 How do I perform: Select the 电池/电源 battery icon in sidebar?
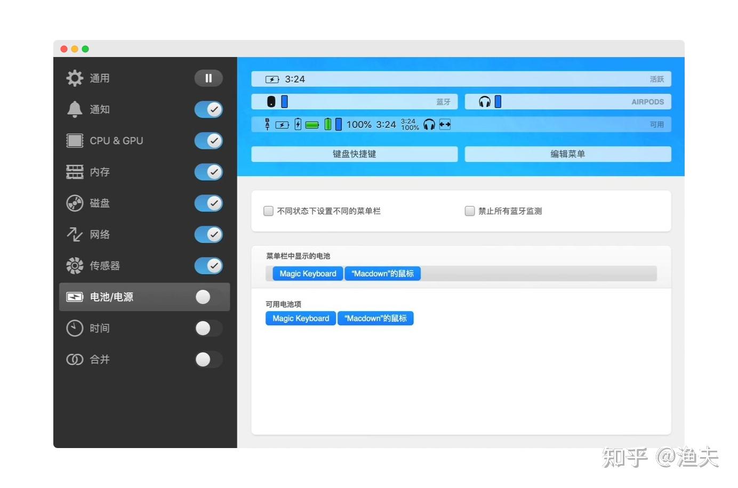[x=75, y=297]
